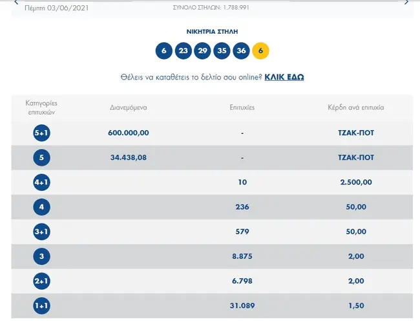Click the yellow Joker number 6 ball

pyautogui.click(x=260, y=51)
